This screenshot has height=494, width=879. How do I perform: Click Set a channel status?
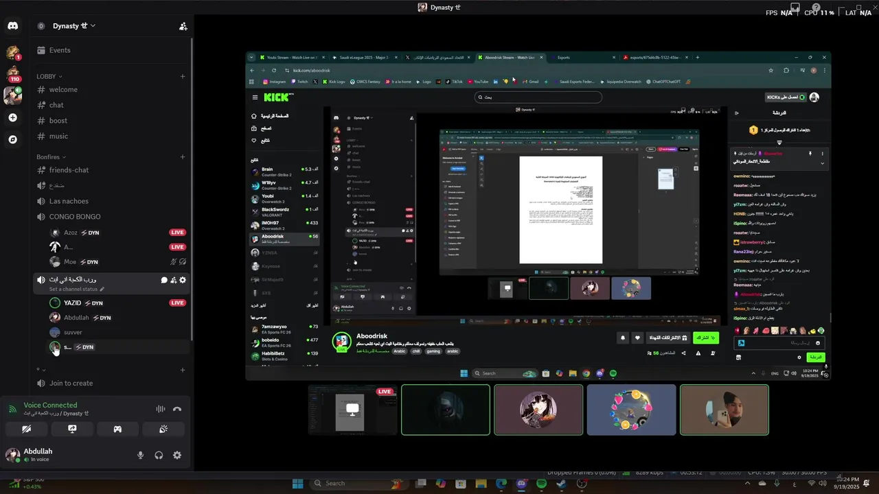pyautogui.click(x=78, y=289)
